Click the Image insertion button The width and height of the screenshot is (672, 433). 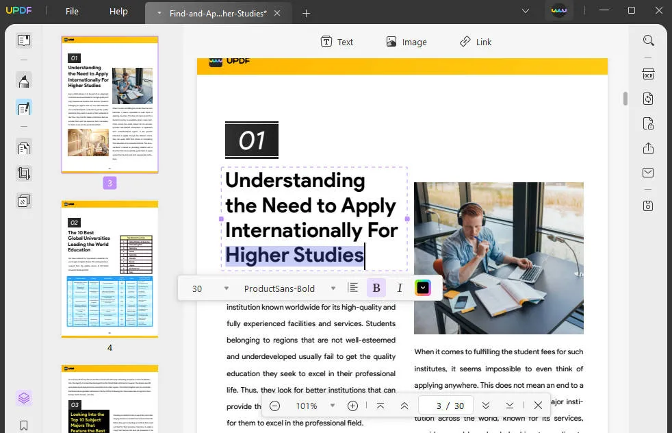point(406,42)
